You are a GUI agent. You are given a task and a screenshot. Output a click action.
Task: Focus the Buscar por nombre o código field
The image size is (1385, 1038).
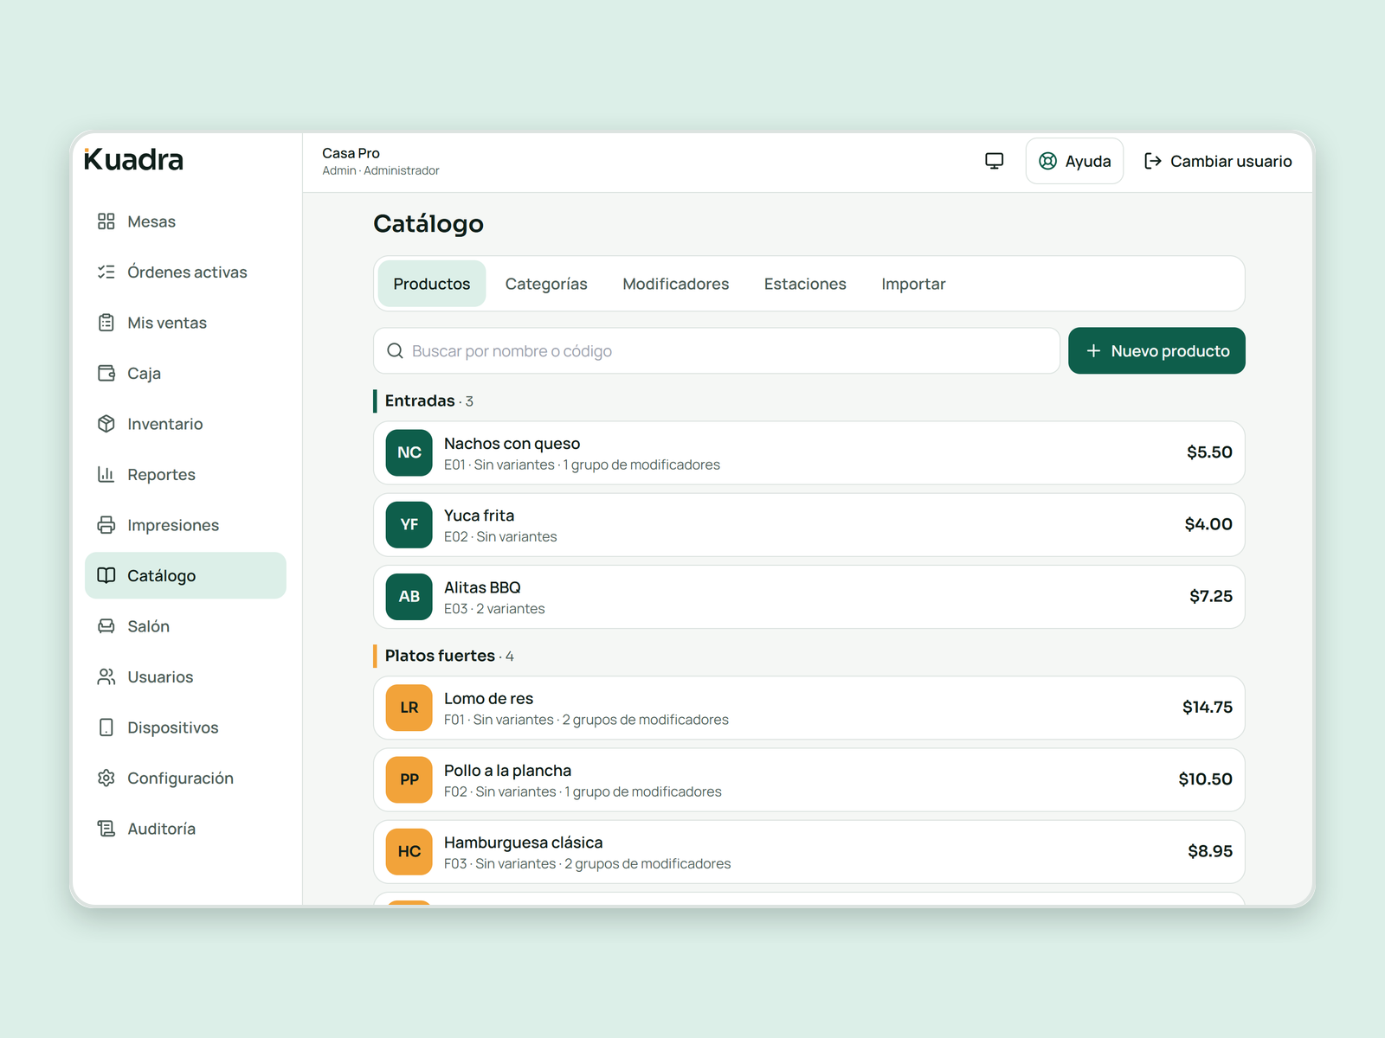(x=717, y=351)
